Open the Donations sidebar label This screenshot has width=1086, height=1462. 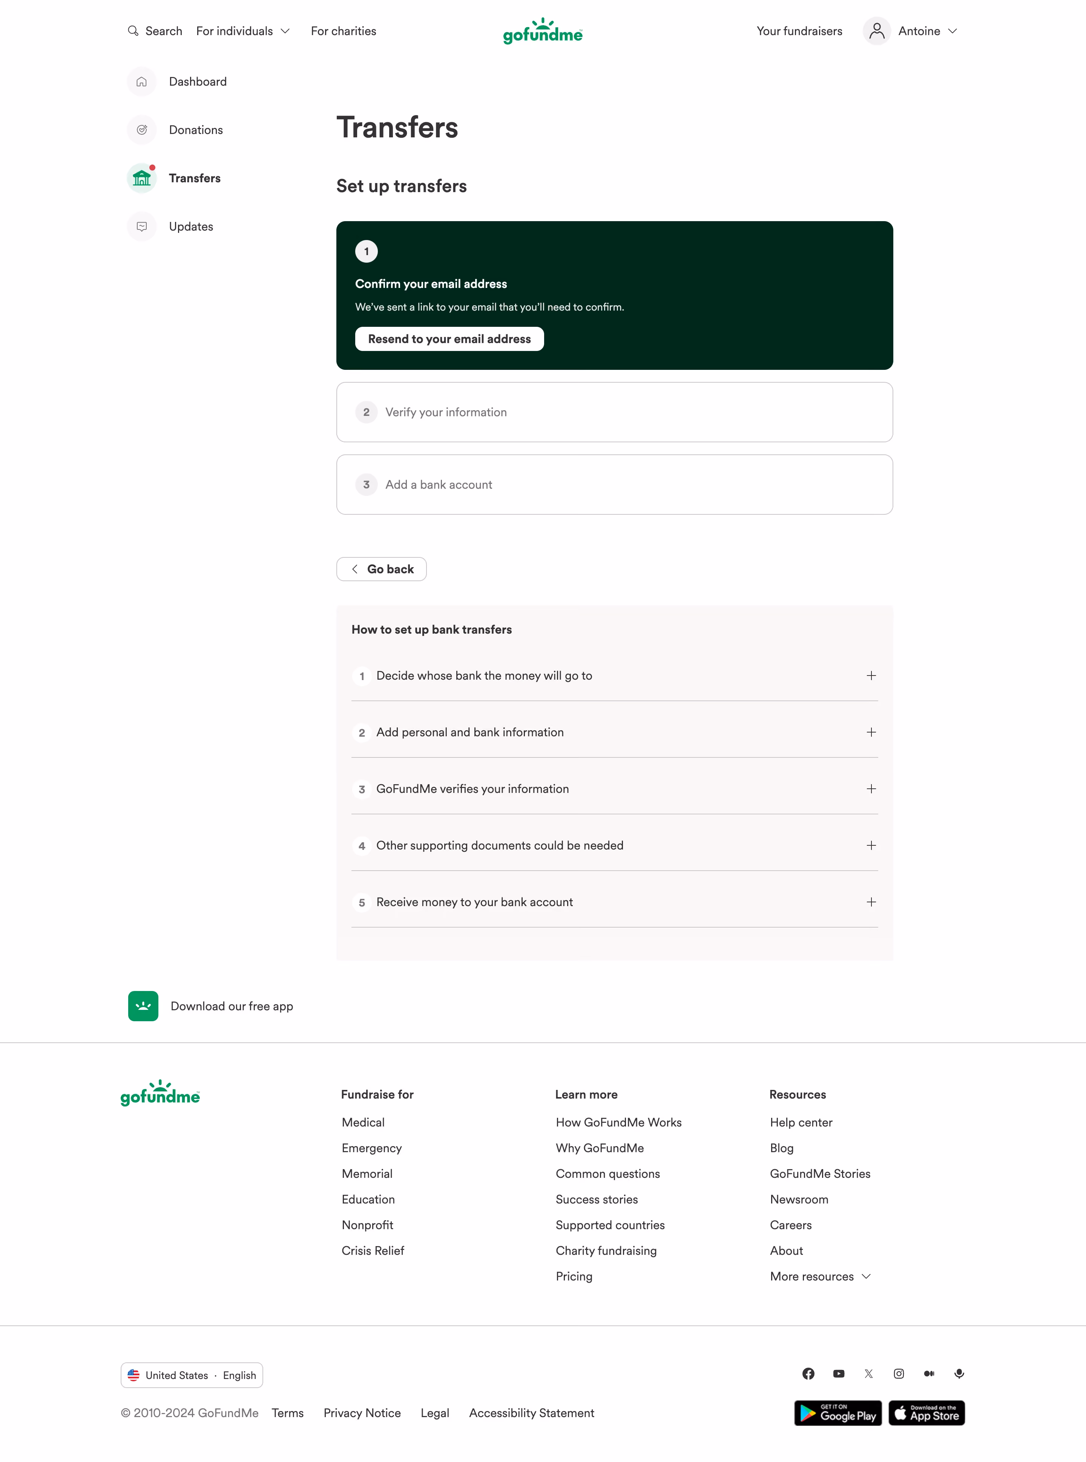pyautogui.click(x=196, y=129)
